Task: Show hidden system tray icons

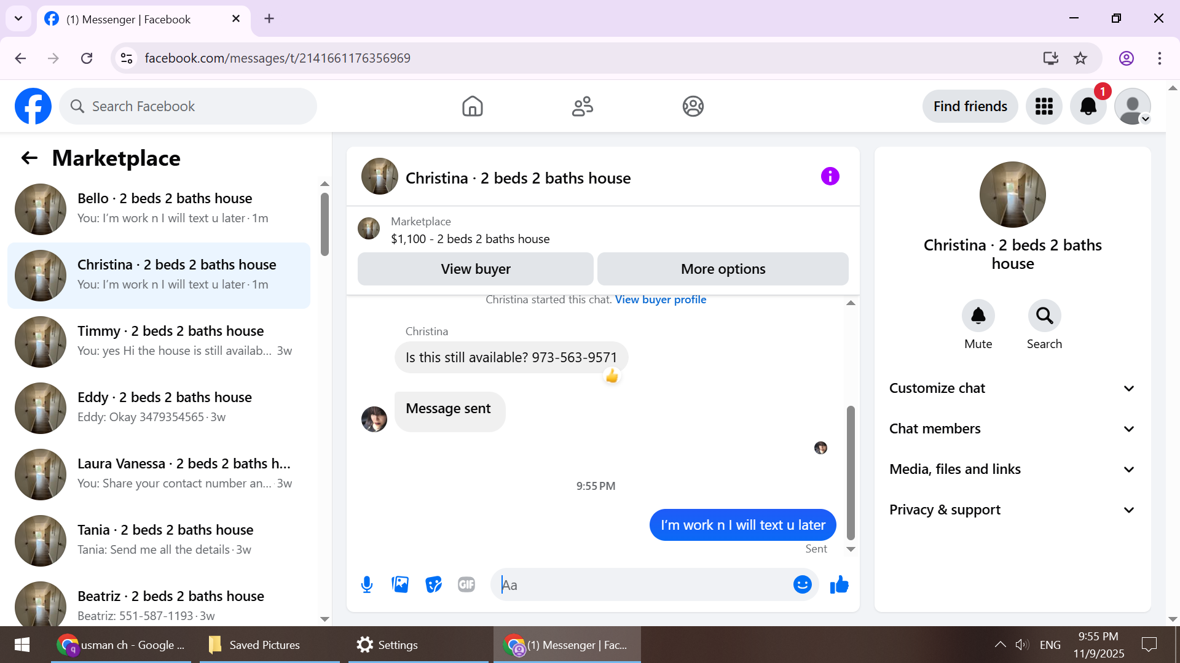Action: (x=1000, y=645)
